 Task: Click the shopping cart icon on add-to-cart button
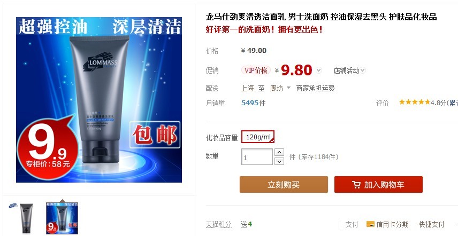(x=356, y=185)
